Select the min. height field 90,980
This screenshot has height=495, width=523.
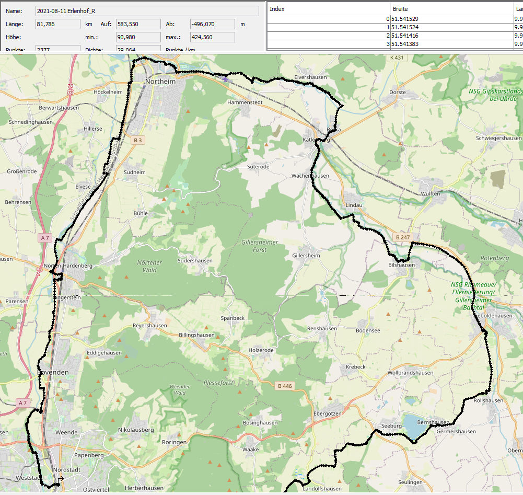(138, 37)
